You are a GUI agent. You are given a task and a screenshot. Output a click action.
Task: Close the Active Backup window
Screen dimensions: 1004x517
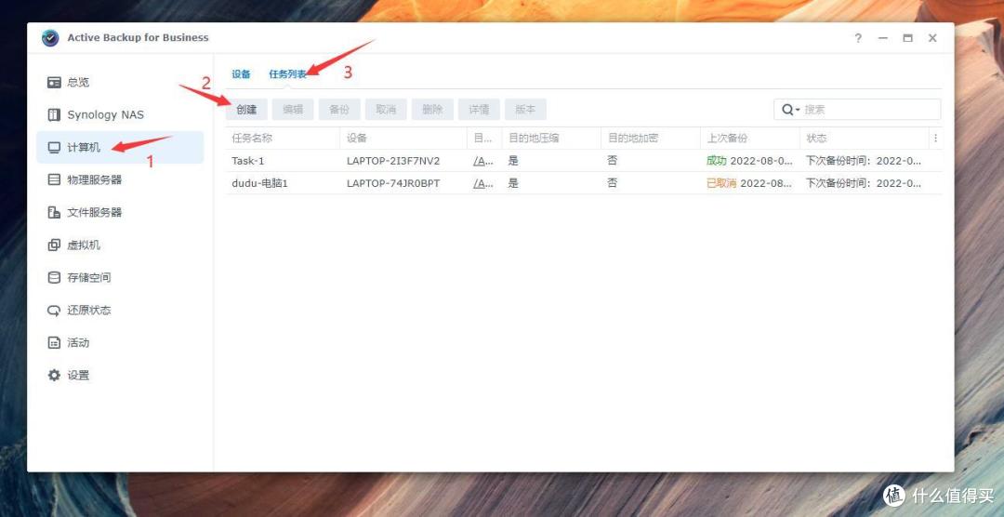[933, 38]
